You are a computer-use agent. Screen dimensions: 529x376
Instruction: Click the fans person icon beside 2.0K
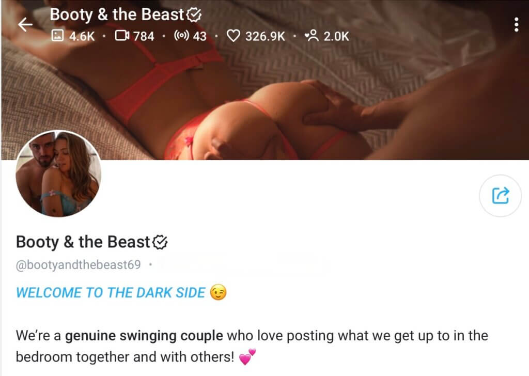312,36
